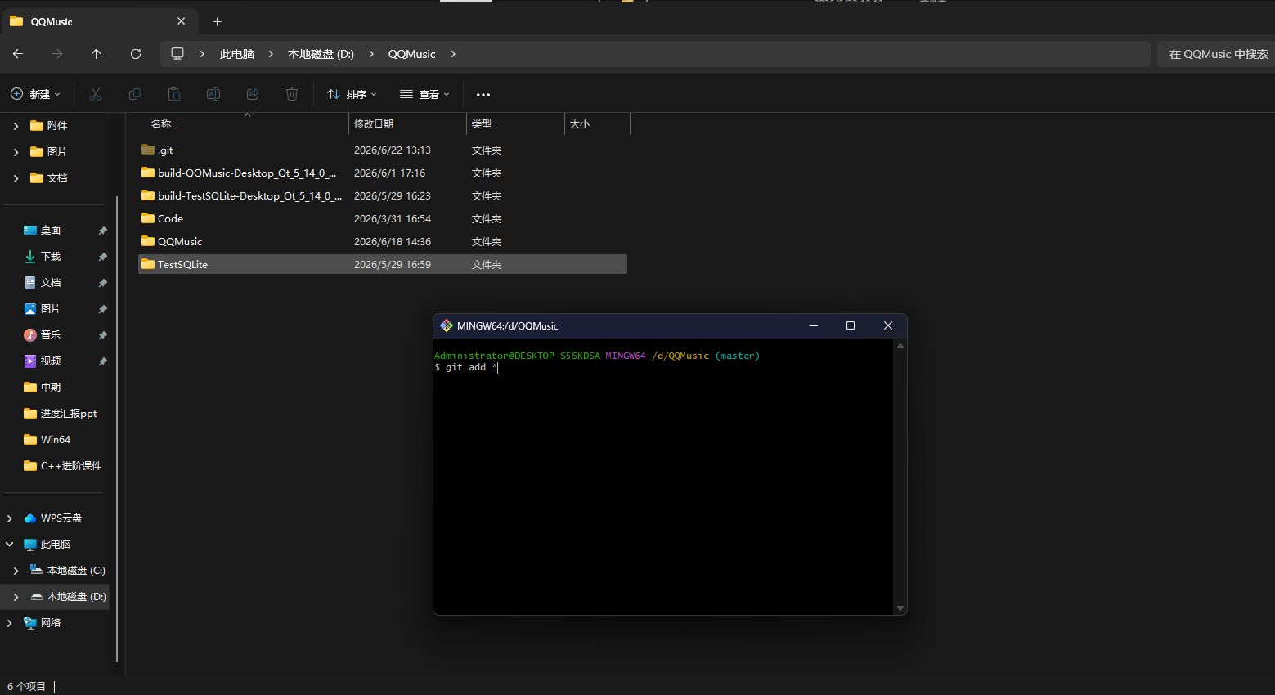
Task: Click the 此电脑 breadcrumb in address bar
Action: click(237, 54)
